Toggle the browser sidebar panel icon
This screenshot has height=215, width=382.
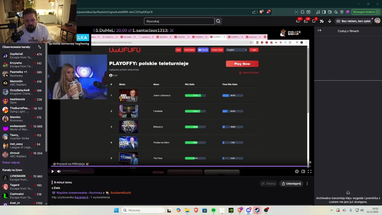324,12
